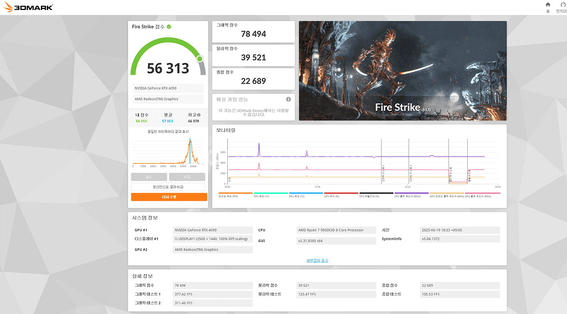The image size is (567, 314).
Task: Toggle the CPU 클럭 주파수 (MHz) legend
Action: pyautogui.click(x=411, y=195)
